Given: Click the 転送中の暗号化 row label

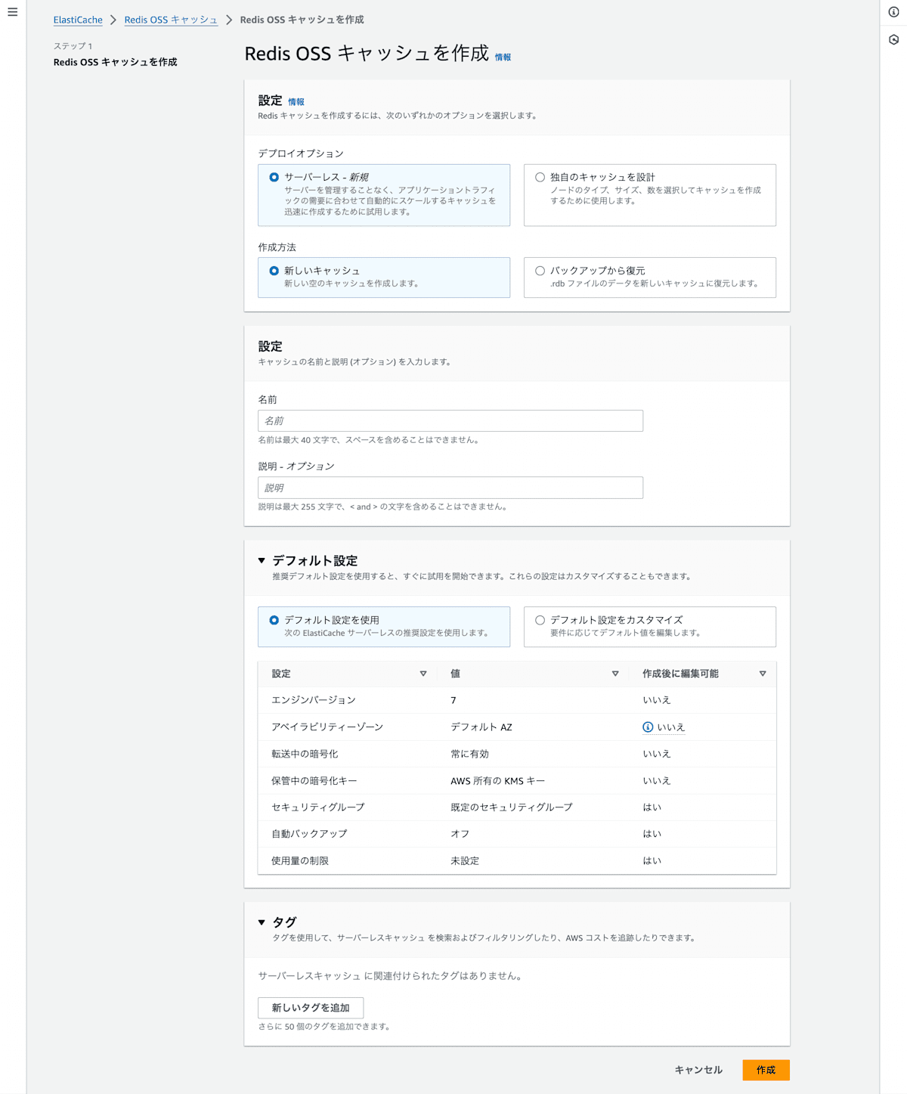Looking at the screenshot, I should click(x=305, y=754).
